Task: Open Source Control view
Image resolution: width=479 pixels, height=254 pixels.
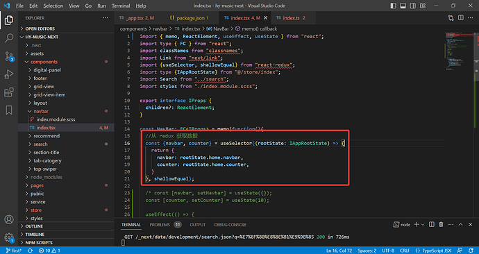Action: click(9, 56)
